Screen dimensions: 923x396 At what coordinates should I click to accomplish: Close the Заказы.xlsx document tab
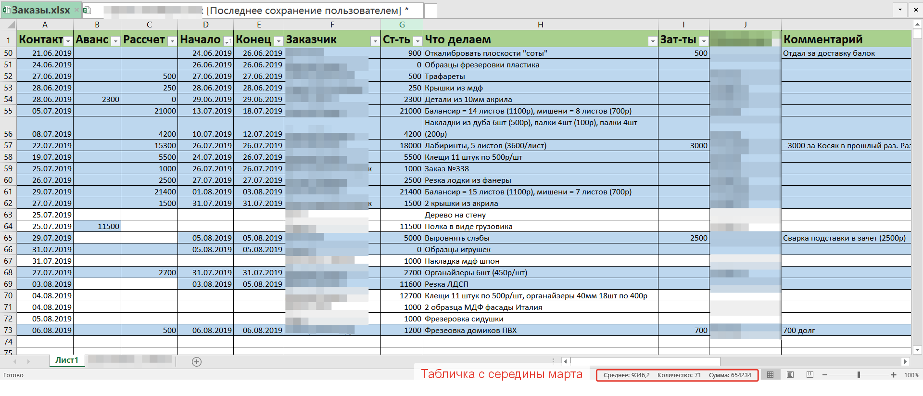[x=76, y=10]
